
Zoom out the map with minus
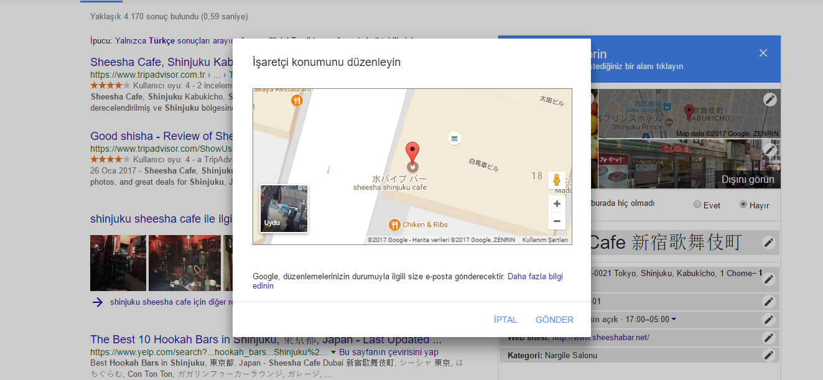point(557,221)
